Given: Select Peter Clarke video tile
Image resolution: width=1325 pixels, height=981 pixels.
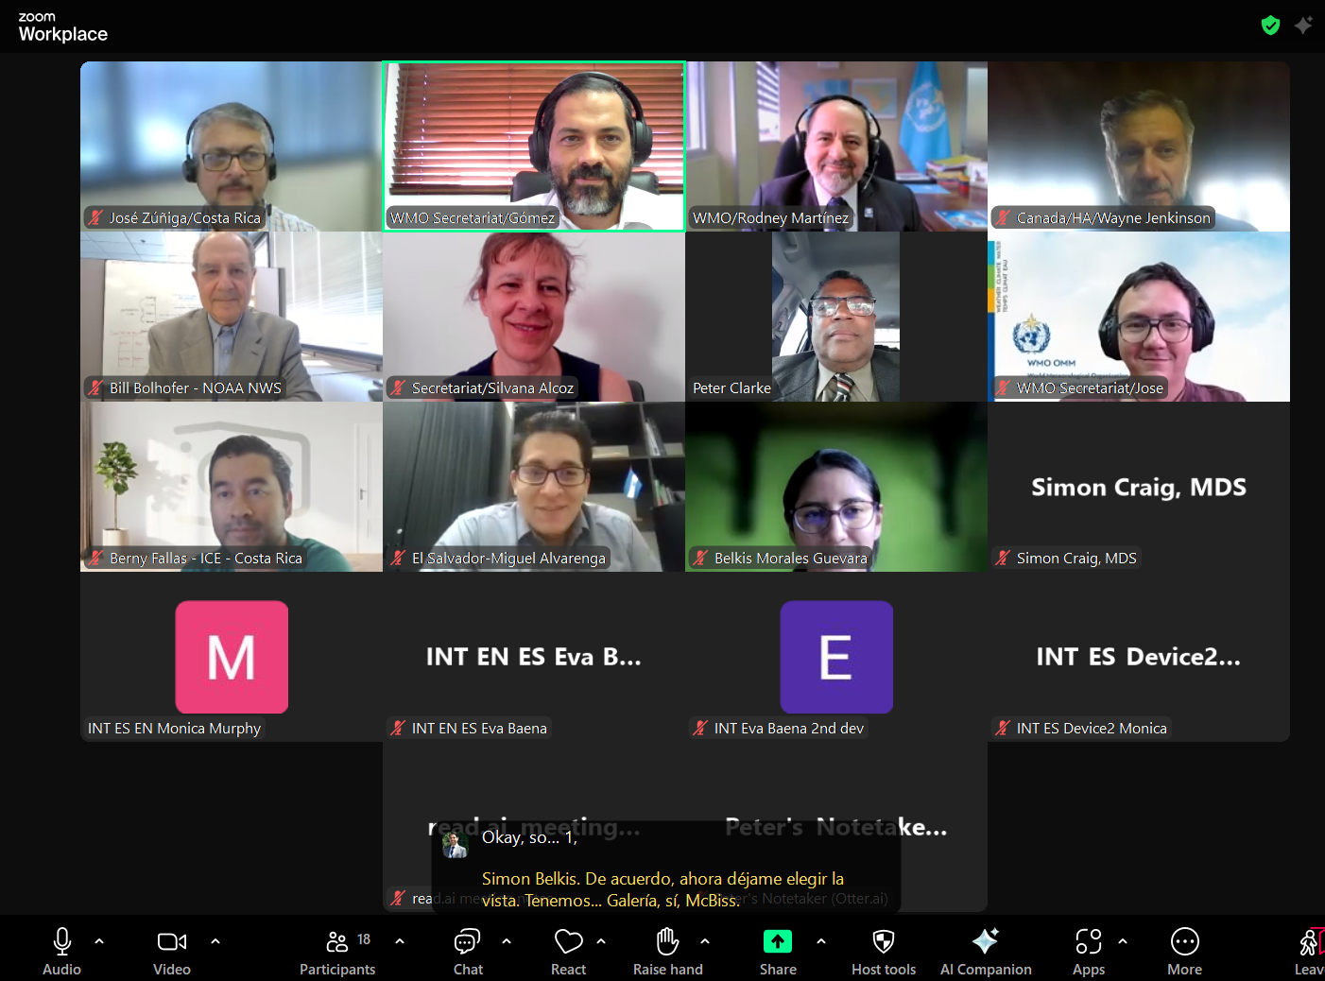Looking at the screenshot, I should click(836, 317).
